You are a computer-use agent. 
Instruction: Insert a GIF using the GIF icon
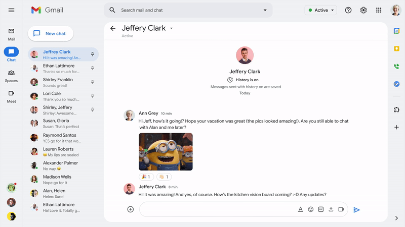(321, 209)
